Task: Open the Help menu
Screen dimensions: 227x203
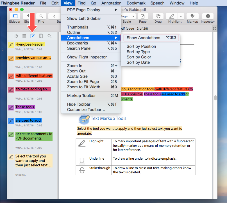Action: pos(194,3)
